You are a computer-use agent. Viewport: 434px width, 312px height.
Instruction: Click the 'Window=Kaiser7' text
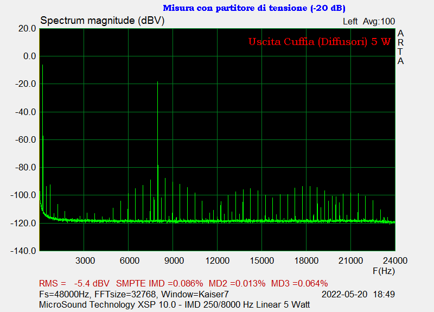195,294
